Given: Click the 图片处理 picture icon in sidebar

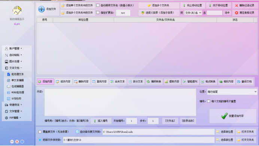Looking at the screenshot, I should (x=6, y=61).
